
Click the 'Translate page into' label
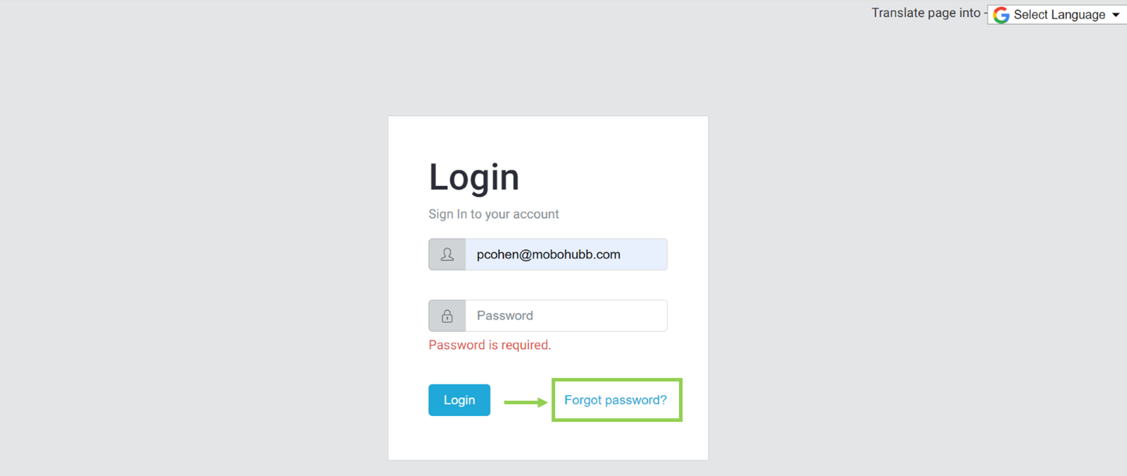click(x=926, y=13)
